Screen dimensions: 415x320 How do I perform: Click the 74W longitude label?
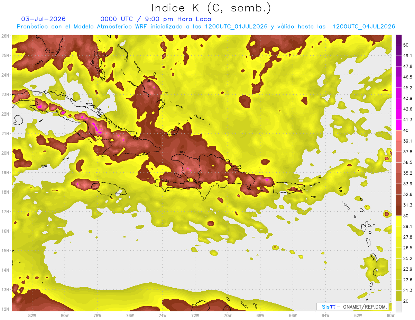(x=162, y=315)
